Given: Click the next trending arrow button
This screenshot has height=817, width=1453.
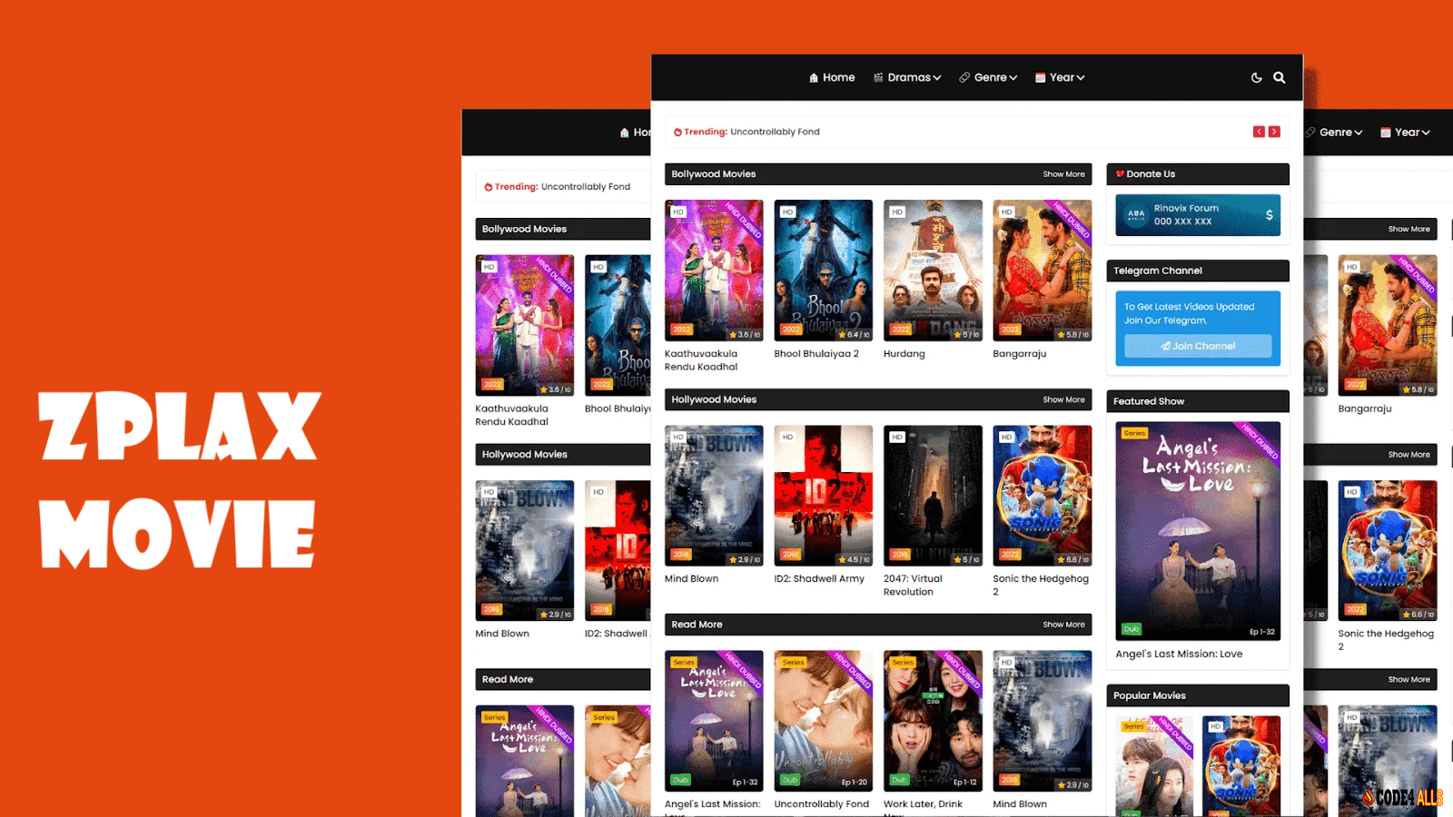Looking at the screenshot, I should click(x=1274, y=132).
